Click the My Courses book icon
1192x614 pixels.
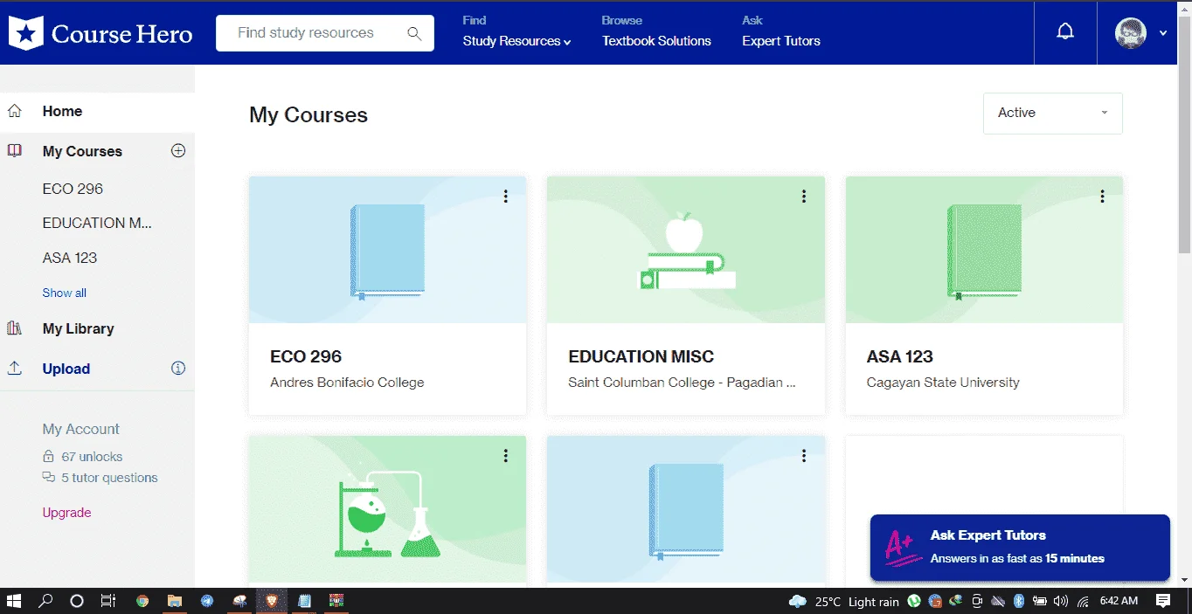coord(15,151)
